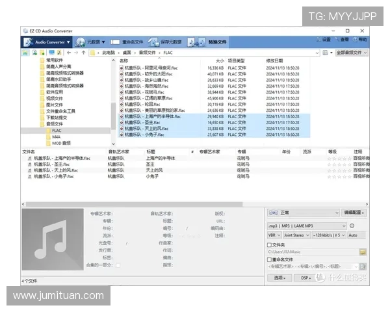Screen dimensions: 390x312
Task: Click the folder tree scroll-up arrow
Action: pyautogui.click(x=113, y=60)
